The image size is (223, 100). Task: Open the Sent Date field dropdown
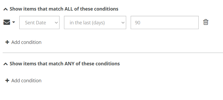tap(39, 22)
